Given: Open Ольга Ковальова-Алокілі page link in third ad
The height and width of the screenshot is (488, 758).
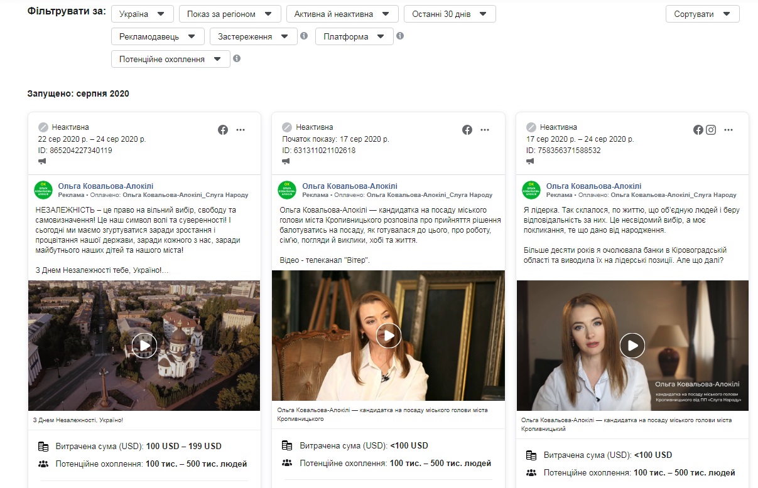Looking at the screenshot, I should tap(593, 186).
